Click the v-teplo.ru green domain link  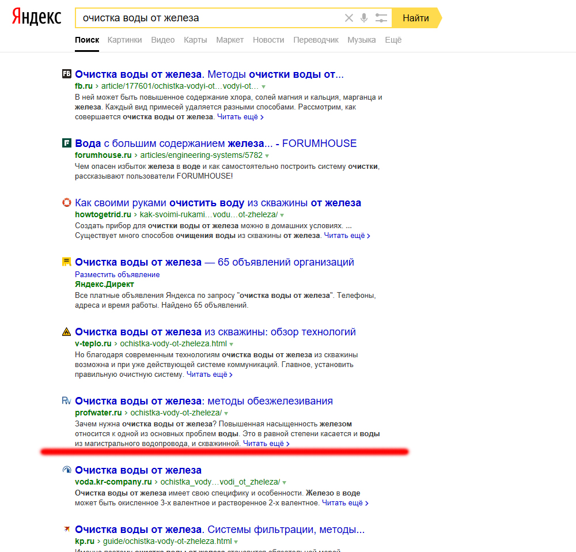(x=93, y=343)
